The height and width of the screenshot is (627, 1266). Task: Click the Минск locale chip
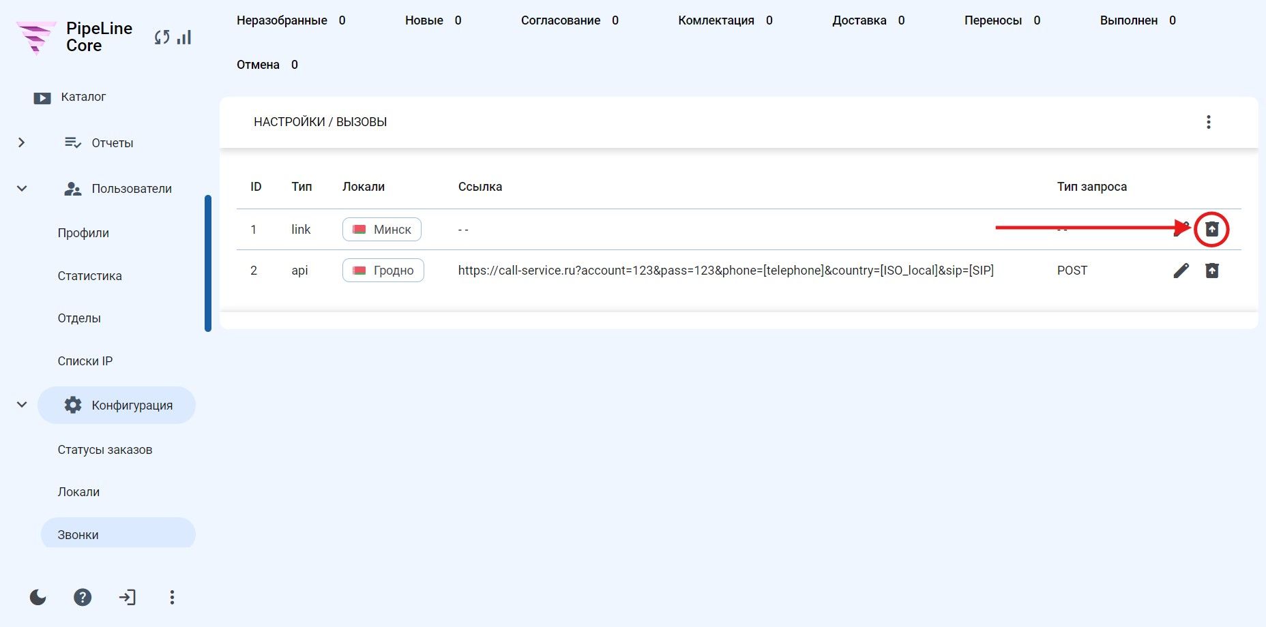[382, 229]
